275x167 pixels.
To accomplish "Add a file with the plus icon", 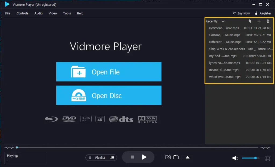I will coord(259,21).
